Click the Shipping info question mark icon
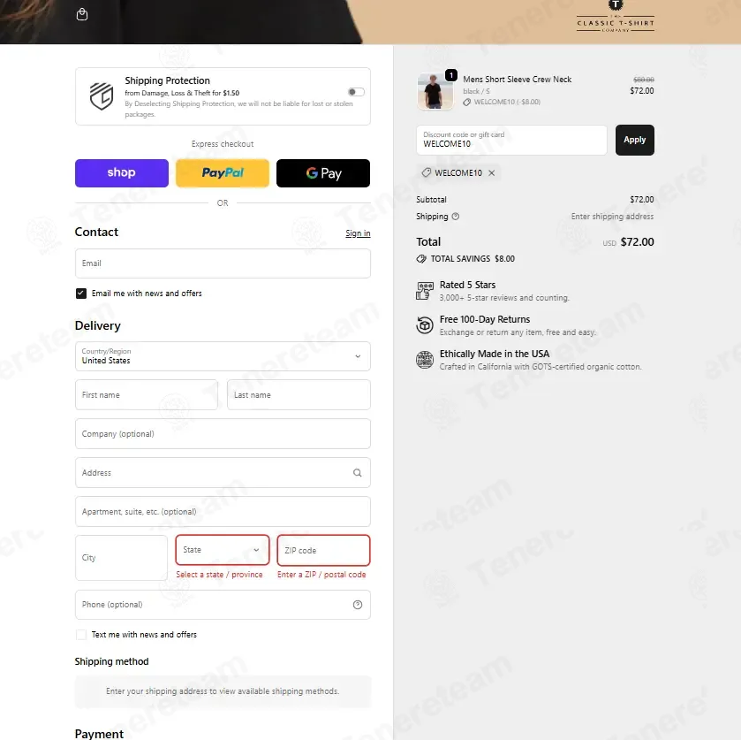 point(455,217)
